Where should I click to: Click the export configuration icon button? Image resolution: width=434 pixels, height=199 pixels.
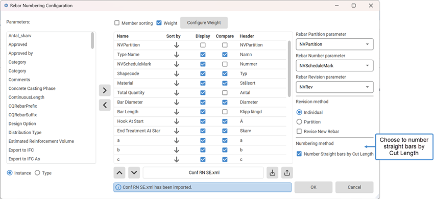(x=287, y=172)
